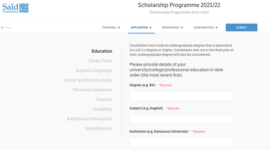
Task: Open the Study Plans section
Action: coord(100,61)
